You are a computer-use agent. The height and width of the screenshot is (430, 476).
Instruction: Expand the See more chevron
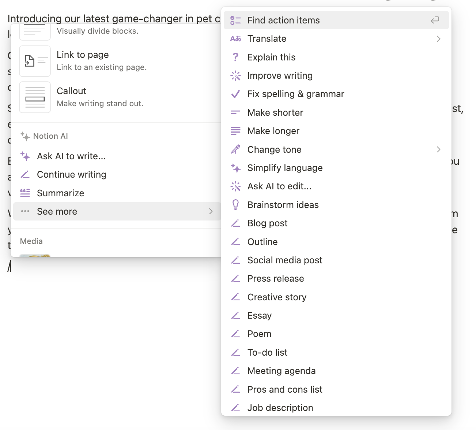pyautogui.click(x=211, y=211)
